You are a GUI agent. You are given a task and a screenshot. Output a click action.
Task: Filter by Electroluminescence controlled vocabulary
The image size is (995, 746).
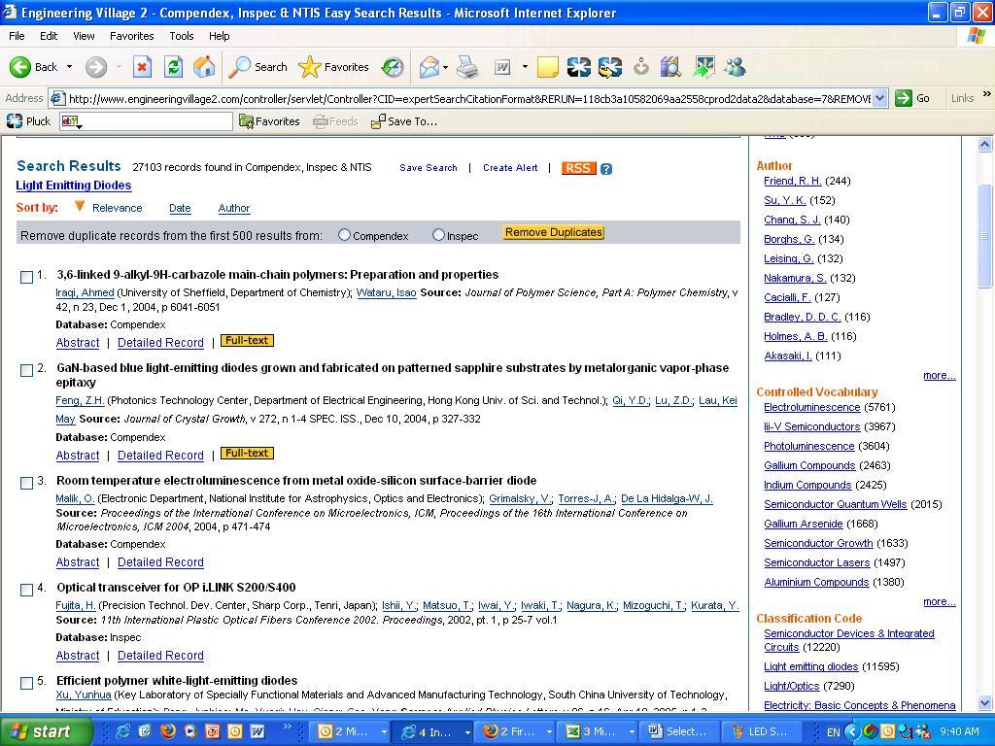click(811, 407)
